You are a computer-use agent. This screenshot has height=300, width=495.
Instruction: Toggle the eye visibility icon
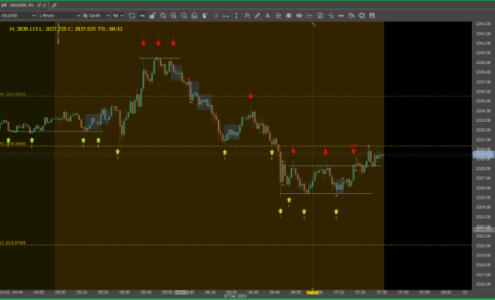tap(299, 16)
